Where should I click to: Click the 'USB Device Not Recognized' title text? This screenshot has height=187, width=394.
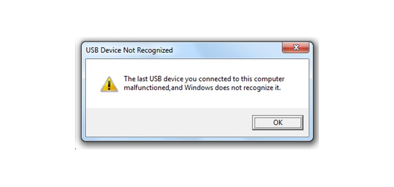[x=129, y=50]
